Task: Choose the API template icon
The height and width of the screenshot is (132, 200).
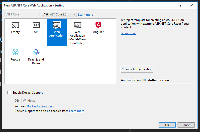Action: (36, 25)
